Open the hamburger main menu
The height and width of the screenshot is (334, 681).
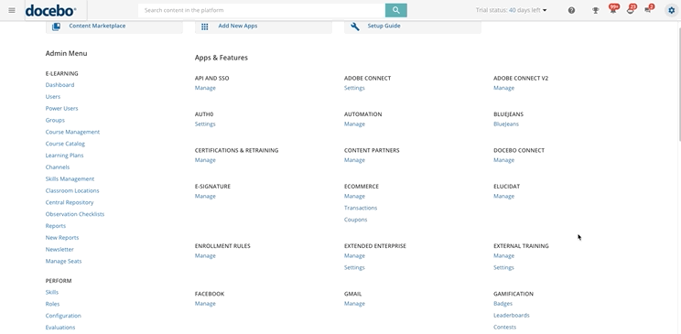point(12,10)
